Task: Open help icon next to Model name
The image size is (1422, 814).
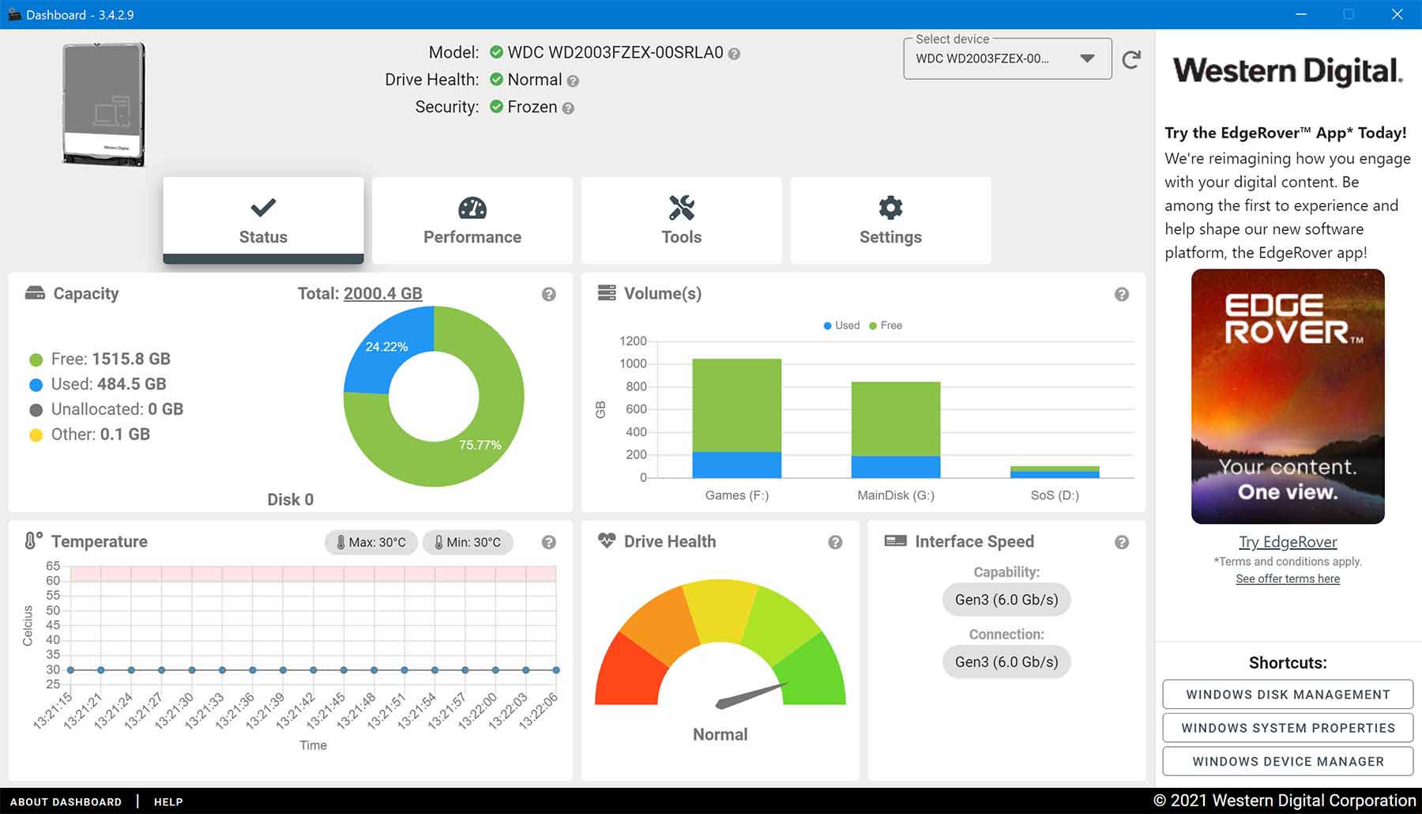Action: (734, 54)
